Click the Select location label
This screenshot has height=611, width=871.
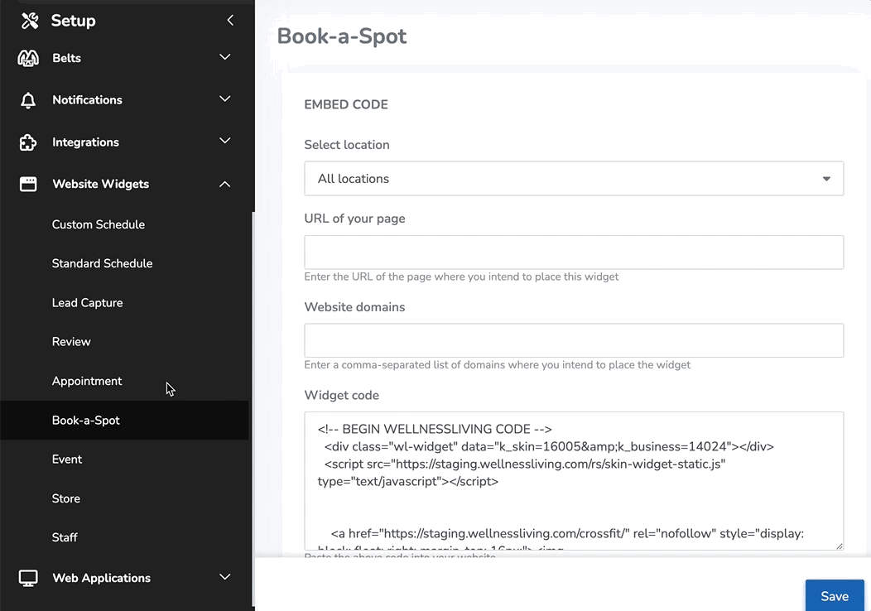point(347,145)
